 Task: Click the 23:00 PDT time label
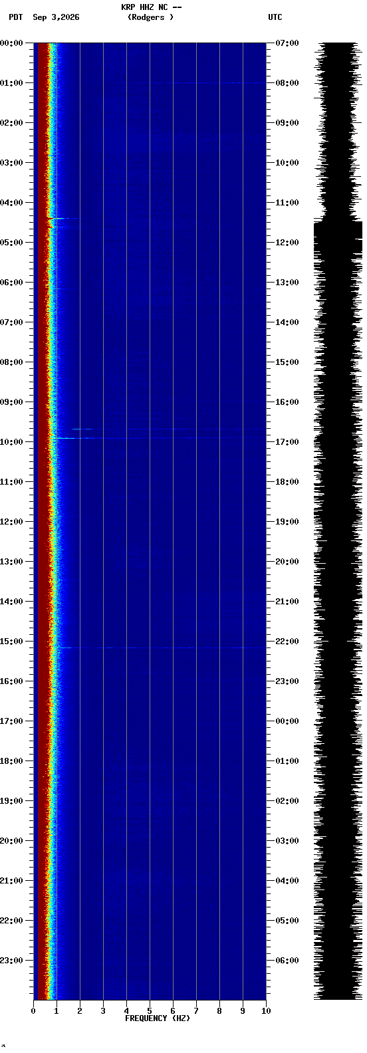click(x=11, y=961)
